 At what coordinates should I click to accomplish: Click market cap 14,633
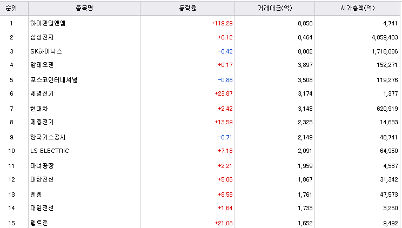[x=389, y=122]
